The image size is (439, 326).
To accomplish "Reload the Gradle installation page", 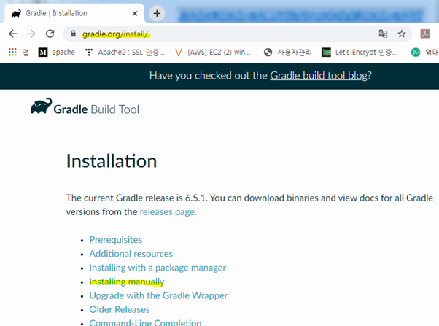I will pyautogui.click(x=50, y=34).
